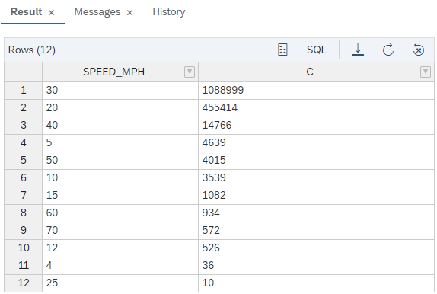Open the column settings list icon

point(282,50)
